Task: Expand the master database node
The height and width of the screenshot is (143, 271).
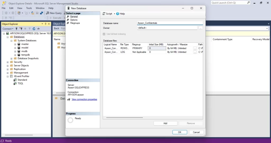Action: pos(15,44)
